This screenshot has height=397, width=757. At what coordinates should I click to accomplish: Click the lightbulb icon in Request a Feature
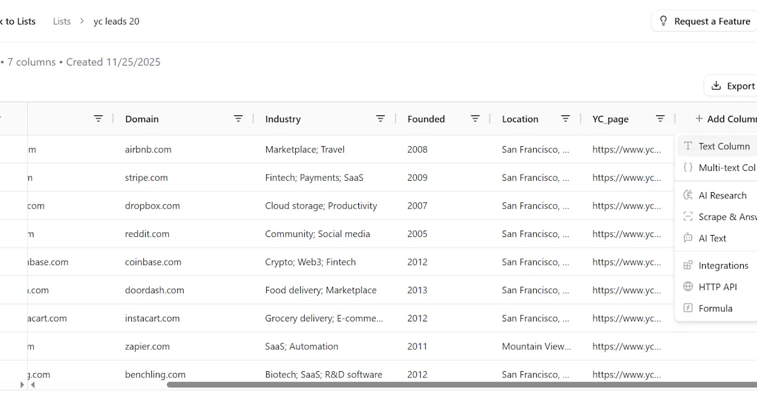[663, 21]
